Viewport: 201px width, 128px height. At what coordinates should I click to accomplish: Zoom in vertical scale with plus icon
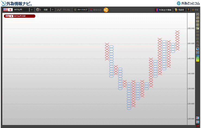pyautogui.click(x=198, y=118)
